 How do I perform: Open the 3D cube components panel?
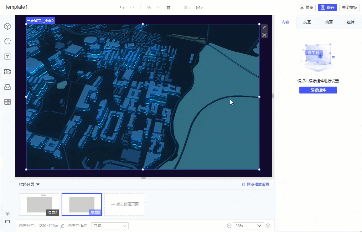coord(8,26)
